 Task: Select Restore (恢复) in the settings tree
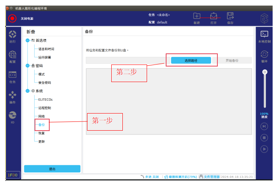click(42, 133)
